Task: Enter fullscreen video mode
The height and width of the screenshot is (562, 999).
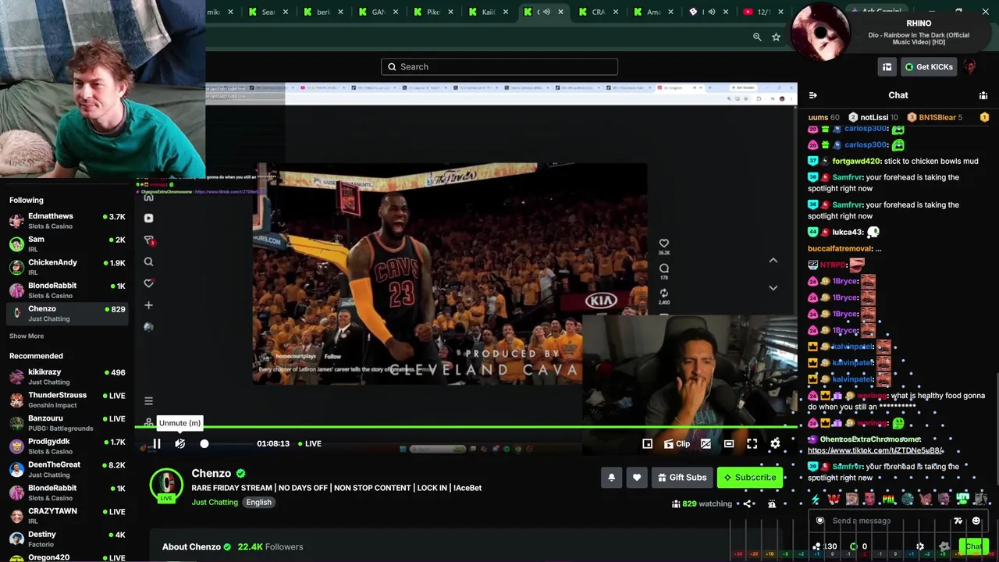Action: click(x=752, y=443)
